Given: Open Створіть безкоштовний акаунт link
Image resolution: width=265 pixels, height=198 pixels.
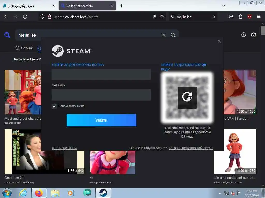Looking at the screenshot, I should click(191, 148).
